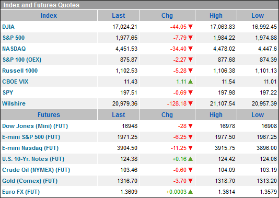Click green up arrow for U.S. 10-Yr. Notes
Viewport: 279px width, 198px height.
(x=190, y=159)
